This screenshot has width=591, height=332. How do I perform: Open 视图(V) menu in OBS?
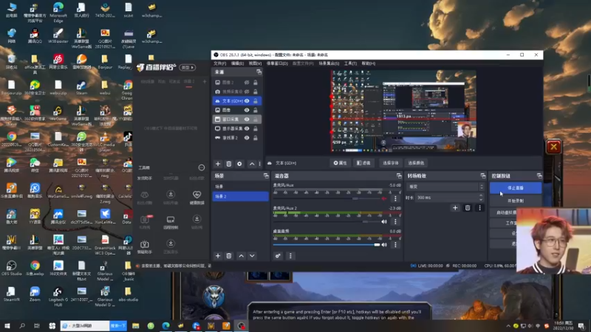[255, 63]
